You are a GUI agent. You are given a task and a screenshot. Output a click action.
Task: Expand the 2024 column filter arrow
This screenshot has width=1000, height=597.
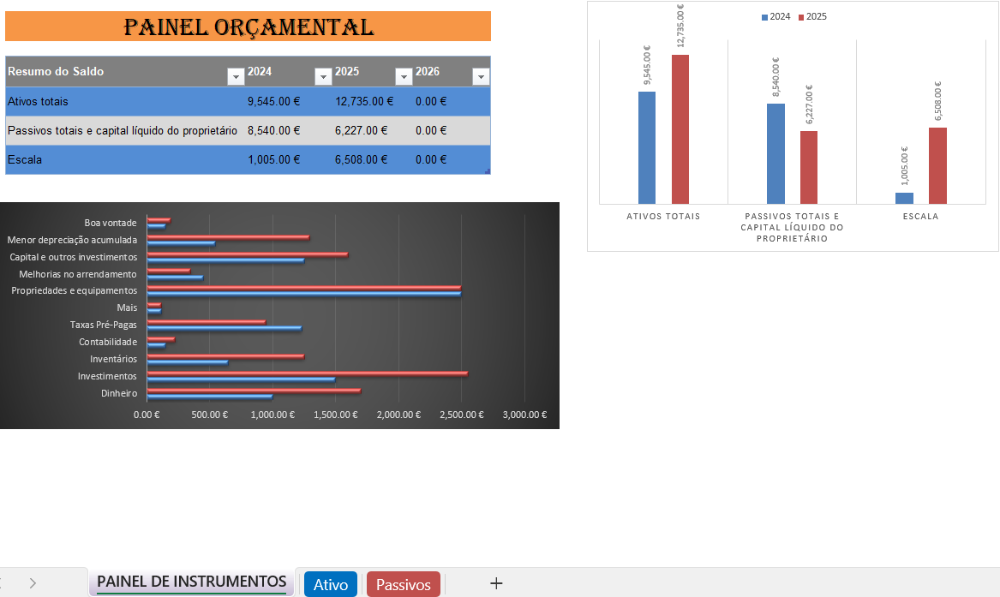tap(323, 77)
